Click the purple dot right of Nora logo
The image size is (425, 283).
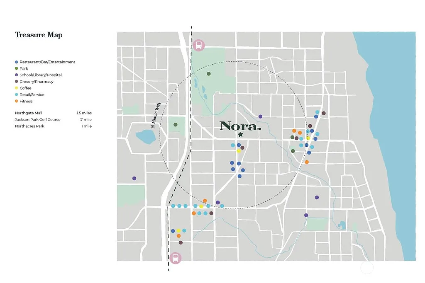(260, 116)
